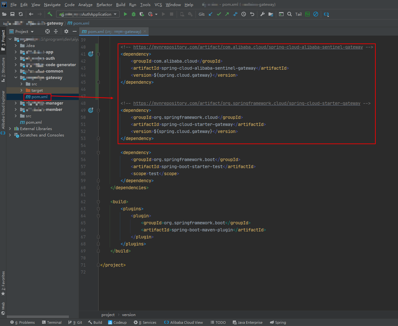Viewport: 398px width, 326px height.
Task: Open the Analyze menu
Action: pyautogui.click(x=85, y=4)
